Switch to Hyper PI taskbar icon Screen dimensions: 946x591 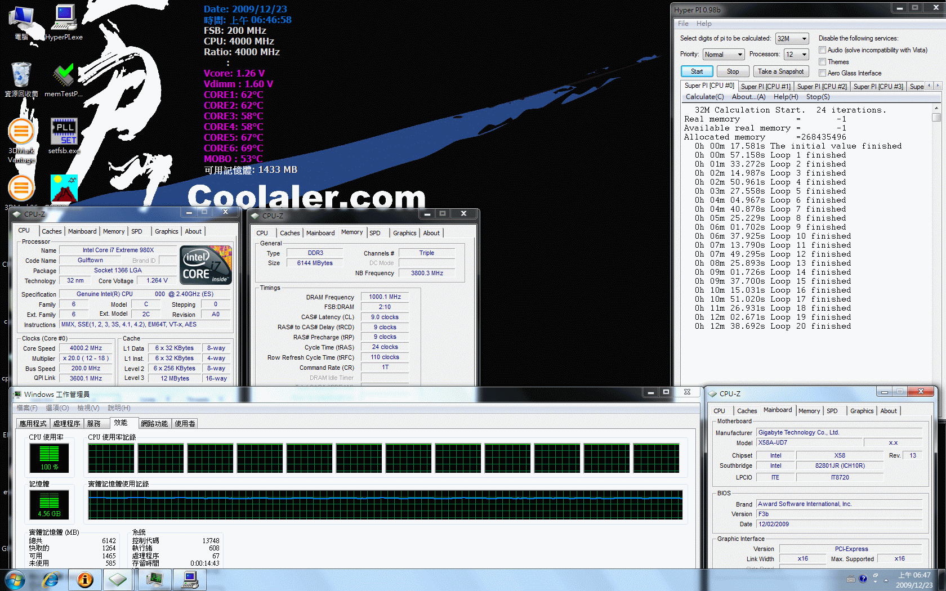pyautogui.click(x=190, y=579)
